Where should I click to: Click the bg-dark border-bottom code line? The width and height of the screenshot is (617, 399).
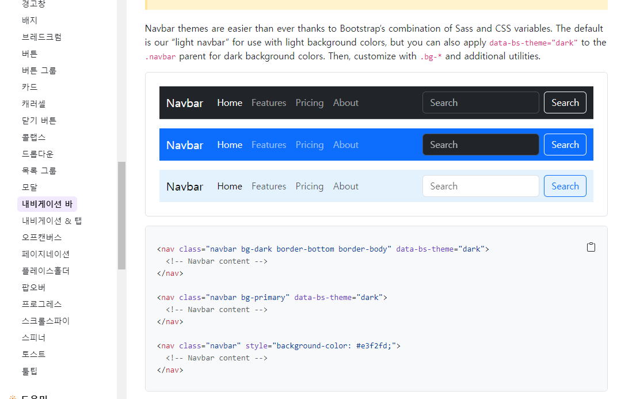pos(323,249)
